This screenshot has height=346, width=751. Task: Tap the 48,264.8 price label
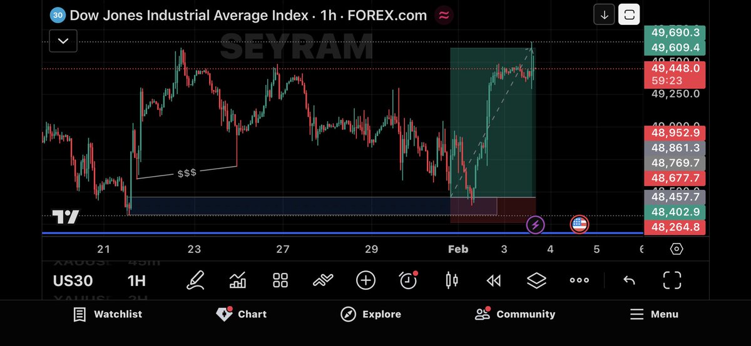pyautogui.click(x=675, y=227)
